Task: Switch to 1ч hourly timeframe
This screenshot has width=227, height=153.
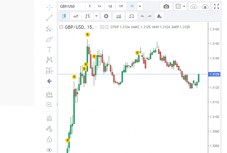Action: coord(99,6)
